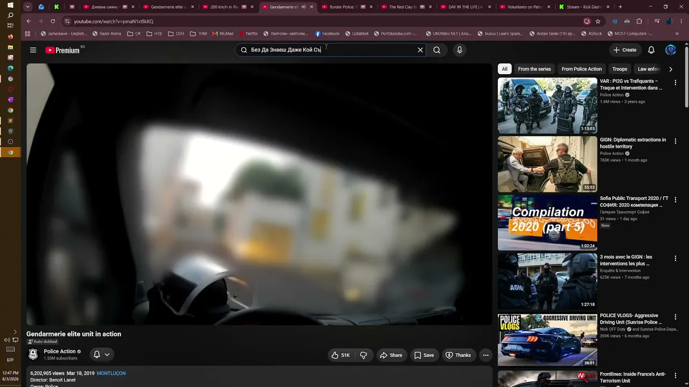Switch to Volunteers on Patrol tab
Viewport: 689px width, 387px height.
(x=525, y=7)
